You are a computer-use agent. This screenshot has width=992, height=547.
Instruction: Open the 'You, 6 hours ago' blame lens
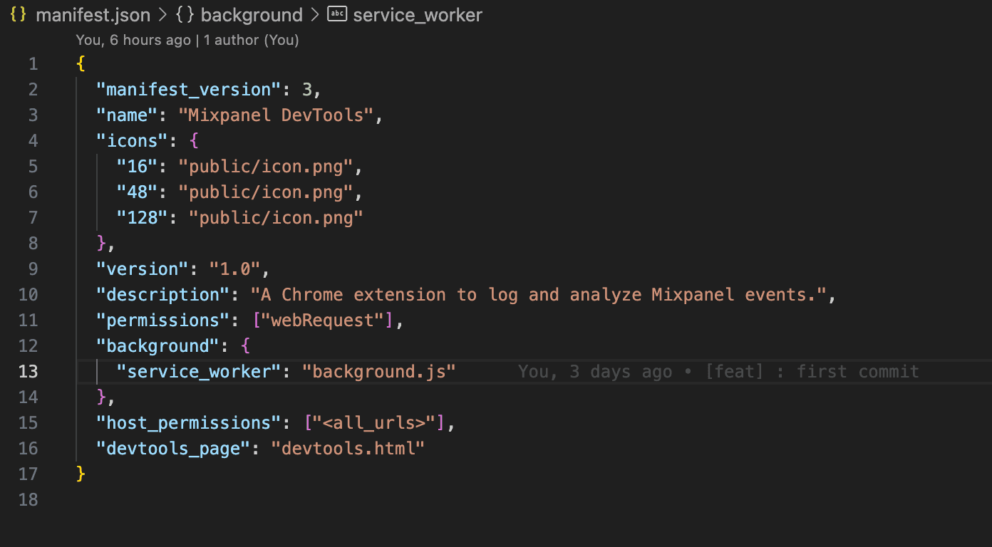coord(133,40)
